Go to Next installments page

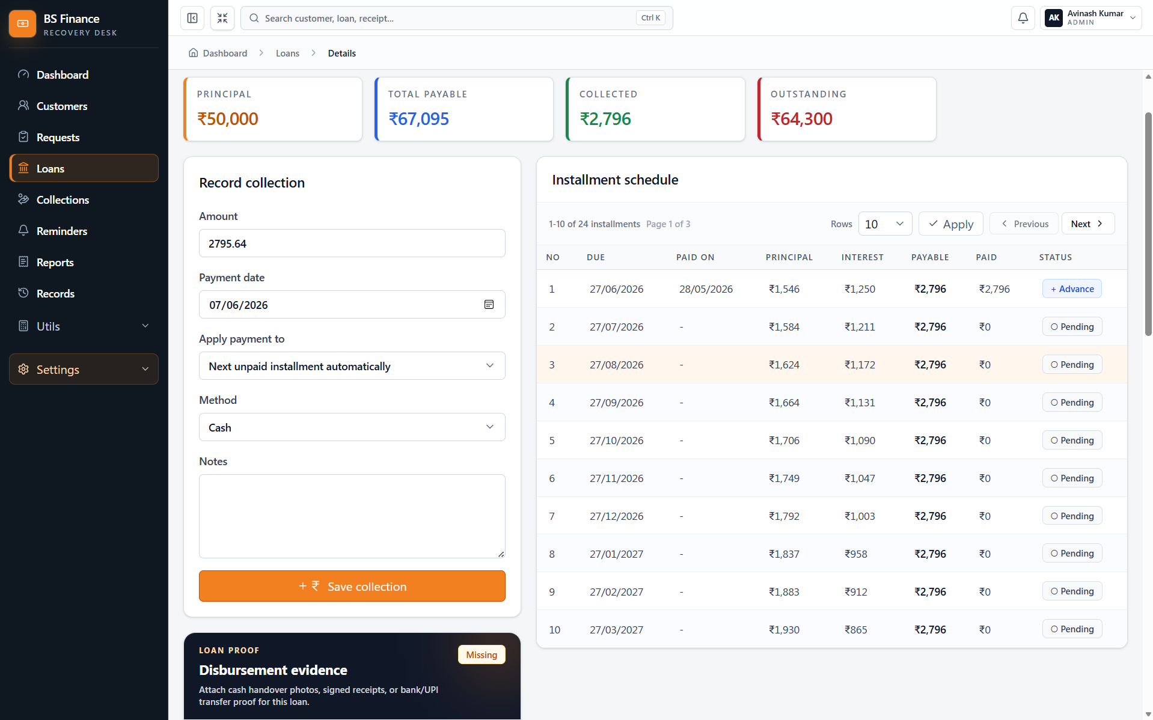1087,224
